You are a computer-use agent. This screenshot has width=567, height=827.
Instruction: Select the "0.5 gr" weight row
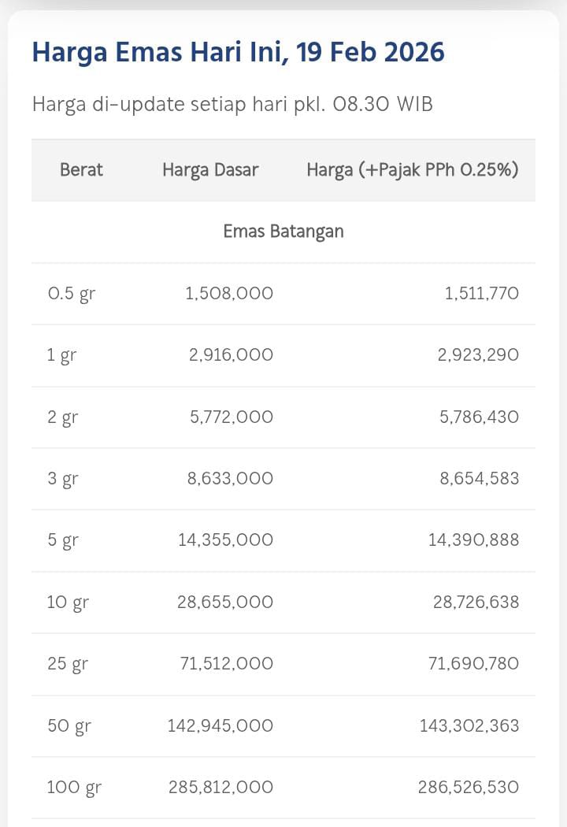[x=71, y=294]
